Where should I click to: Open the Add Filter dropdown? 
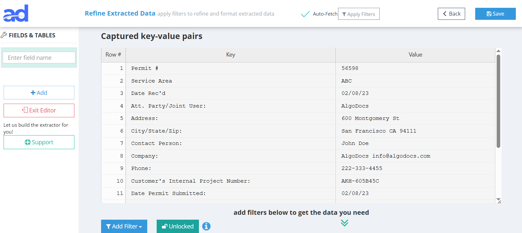(x=124, y=226)
